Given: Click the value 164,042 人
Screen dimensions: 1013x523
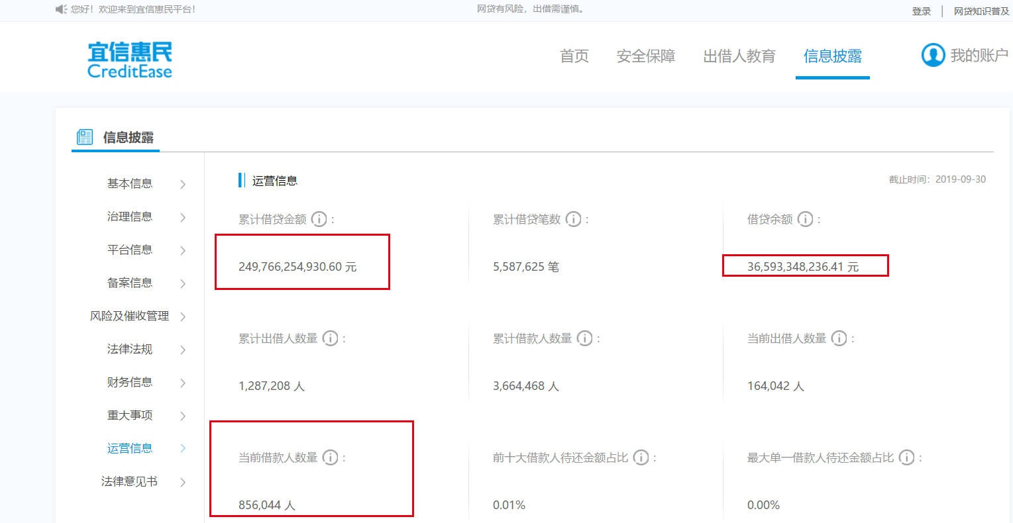Looking at the screenshot, I should tap(776, 386).
